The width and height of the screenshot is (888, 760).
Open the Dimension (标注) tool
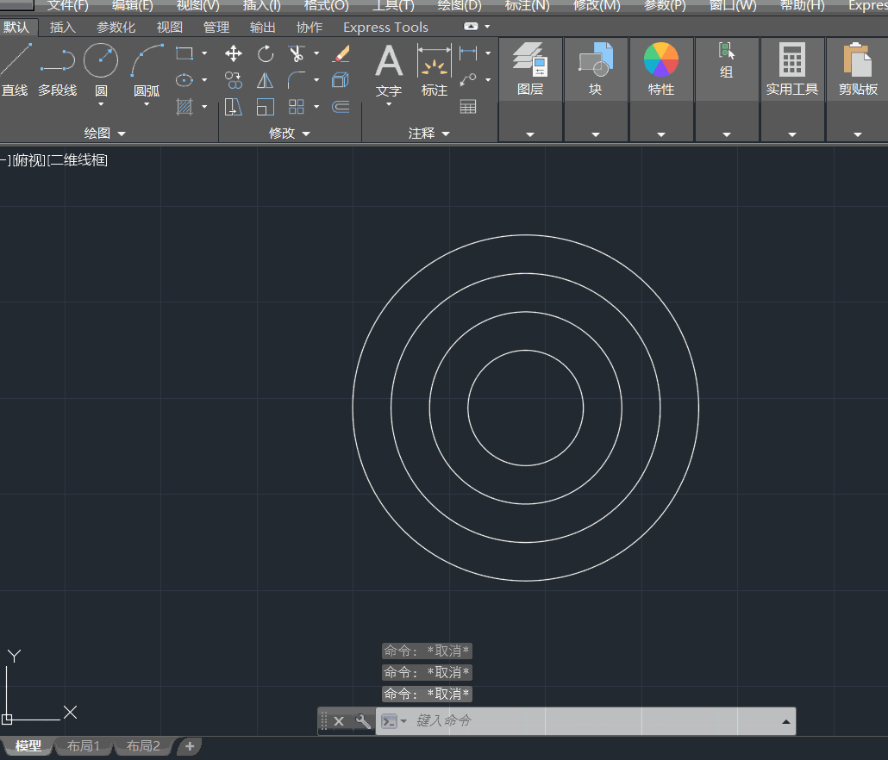tap(435, 68)
